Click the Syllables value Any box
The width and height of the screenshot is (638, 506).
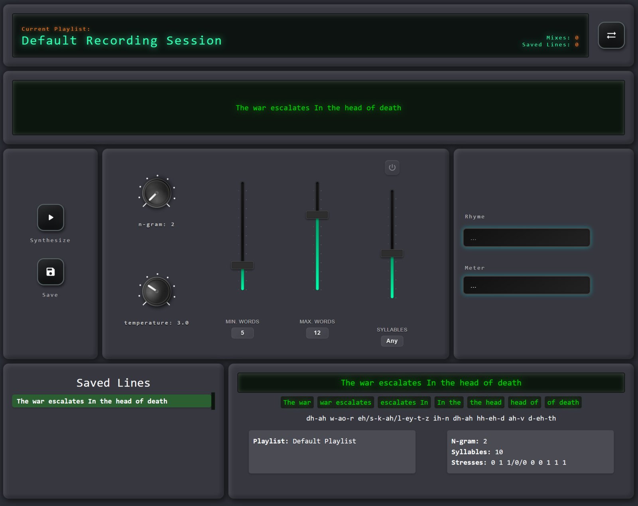392,341
